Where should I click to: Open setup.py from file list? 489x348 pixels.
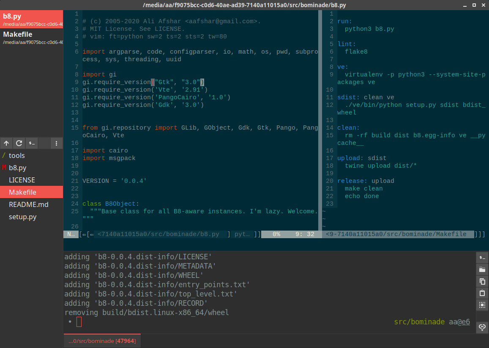coord(32,217)
